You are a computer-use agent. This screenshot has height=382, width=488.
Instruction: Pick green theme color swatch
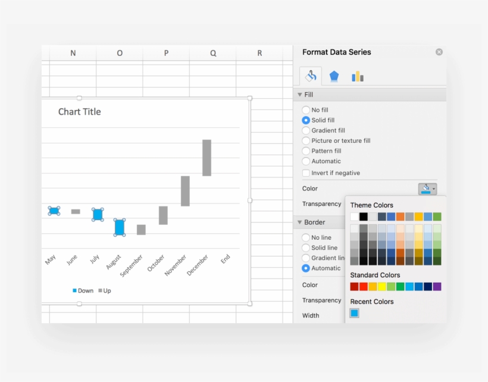tap(437, 217)
